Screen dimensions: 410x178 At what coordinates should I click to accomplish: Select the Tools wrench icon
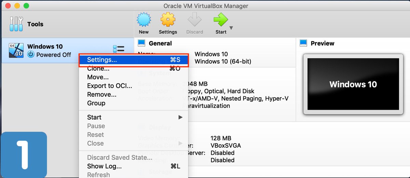[16, 24]
